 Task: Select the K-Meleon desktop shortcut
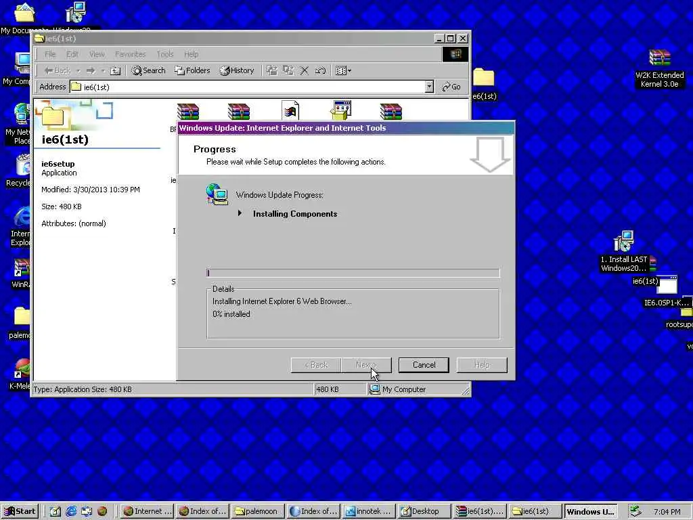pos(20,374)
